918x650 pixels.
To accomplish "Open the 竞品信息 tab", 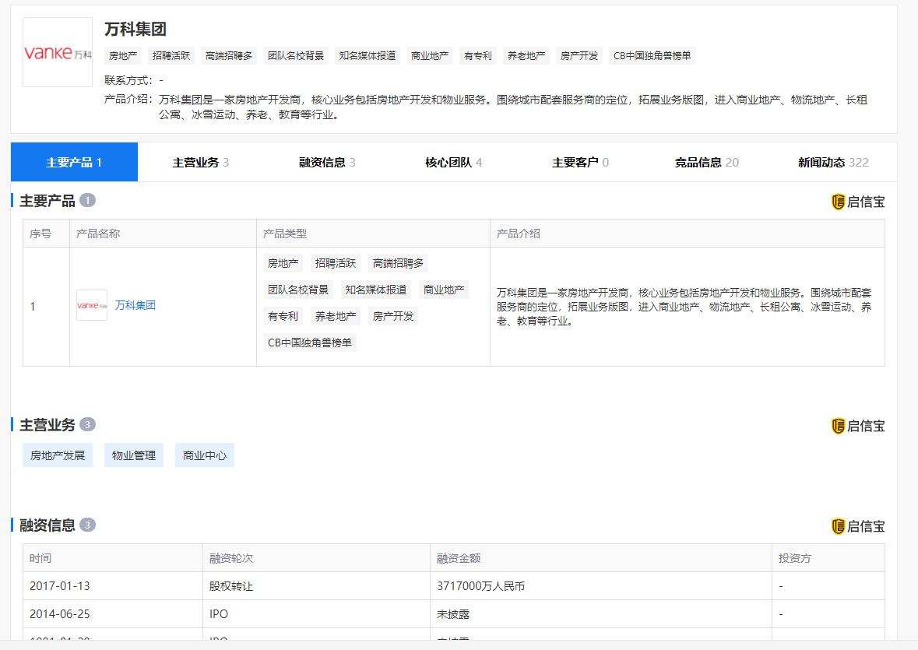I will [x=707, y=162].
